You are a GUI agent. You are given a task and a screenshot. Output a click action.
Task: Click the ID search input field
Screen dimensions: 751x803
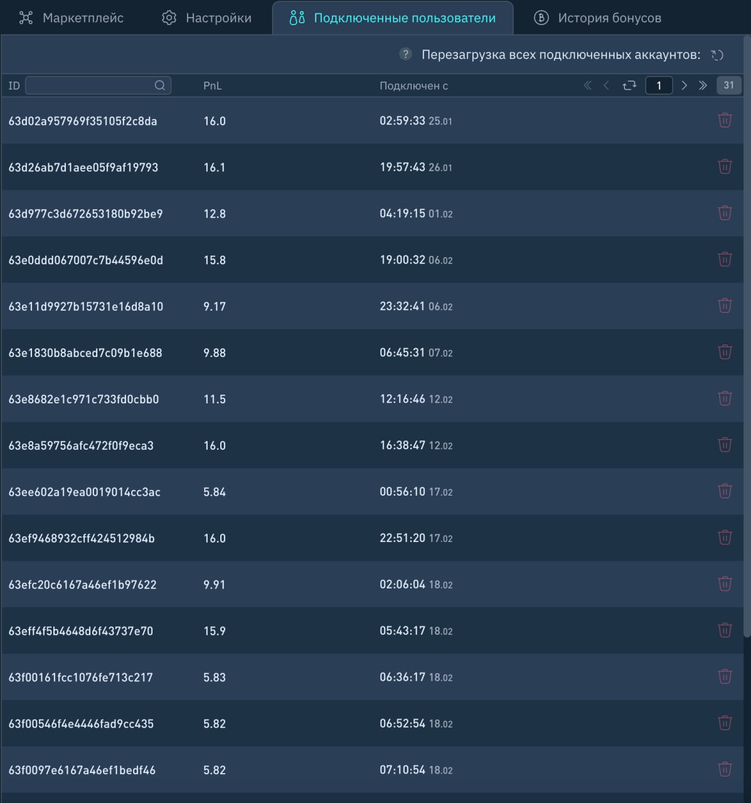point(89,85)
